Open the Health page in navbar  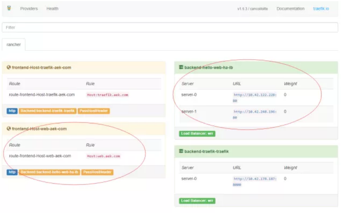(52, 9)
